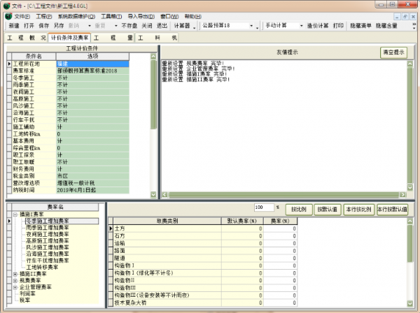Open the 导入导出(D) menu
The width and height of the screenshot is (420, 313).
click(141, 17)
